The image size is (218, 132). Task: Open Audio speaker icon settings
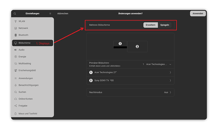(15, 50)
